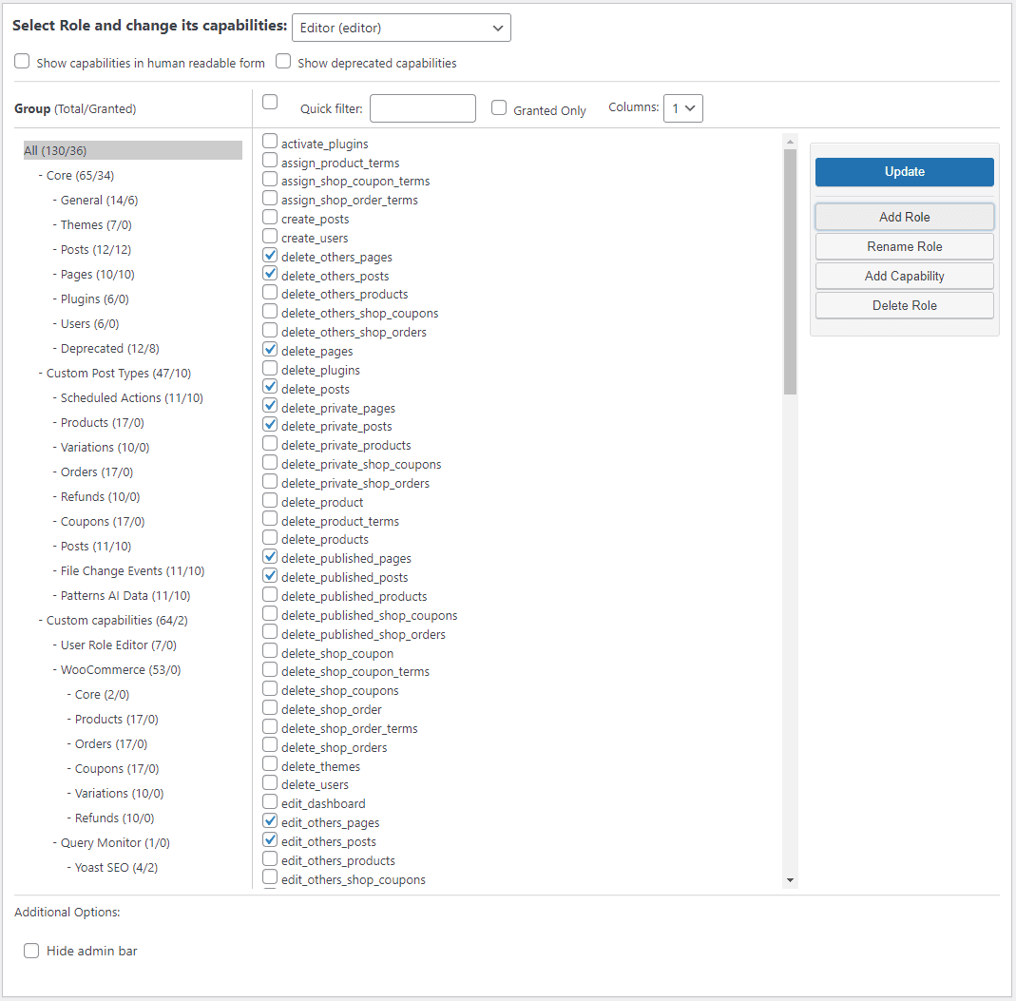Enable Show capabilities in human readable form
Screen dimensions: 1016x1001
click(22, 61)
